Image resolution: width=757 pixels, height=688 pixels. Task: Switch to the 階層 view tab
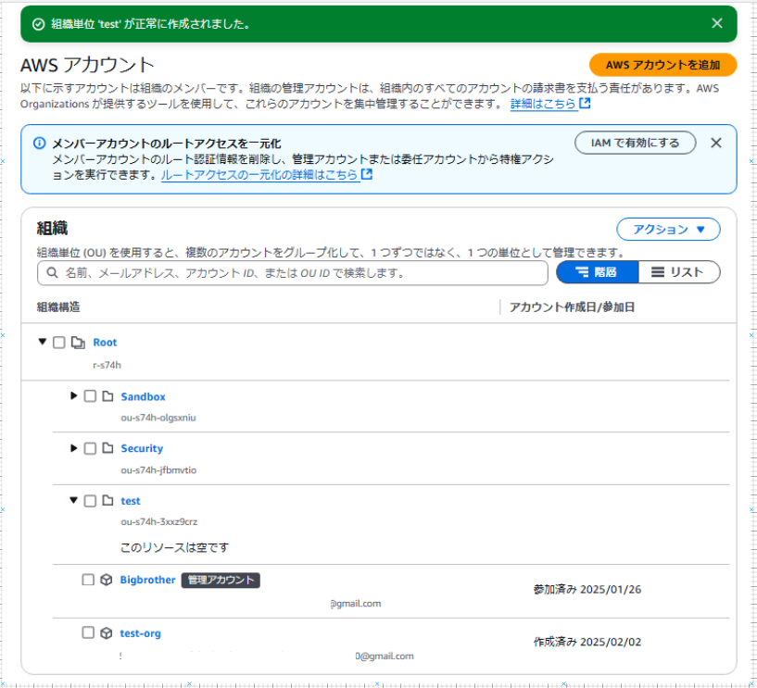(x=598, y=272)
